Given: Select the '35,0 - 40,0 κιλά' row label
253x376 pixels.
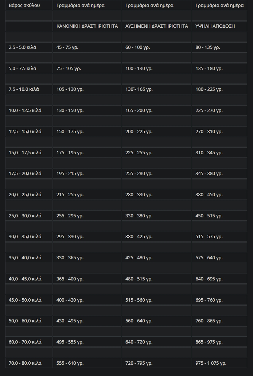Looking at the screenshot, I should tap(29, 257).
